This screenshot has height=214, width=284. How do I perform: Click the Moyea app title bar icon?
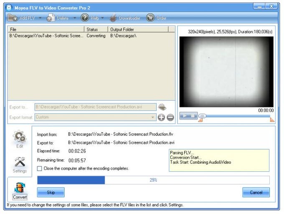pyautogui.click(x=9, y=8)
